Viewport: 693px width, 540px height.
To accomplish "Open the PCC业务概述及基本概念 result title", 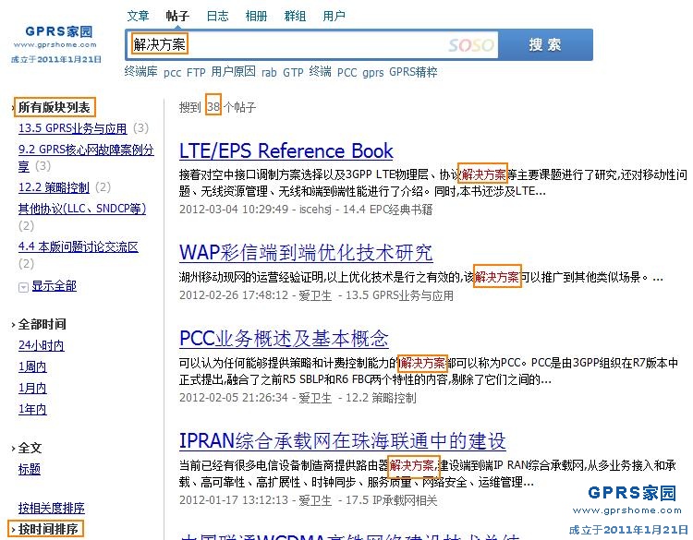I will pos(284,338).
